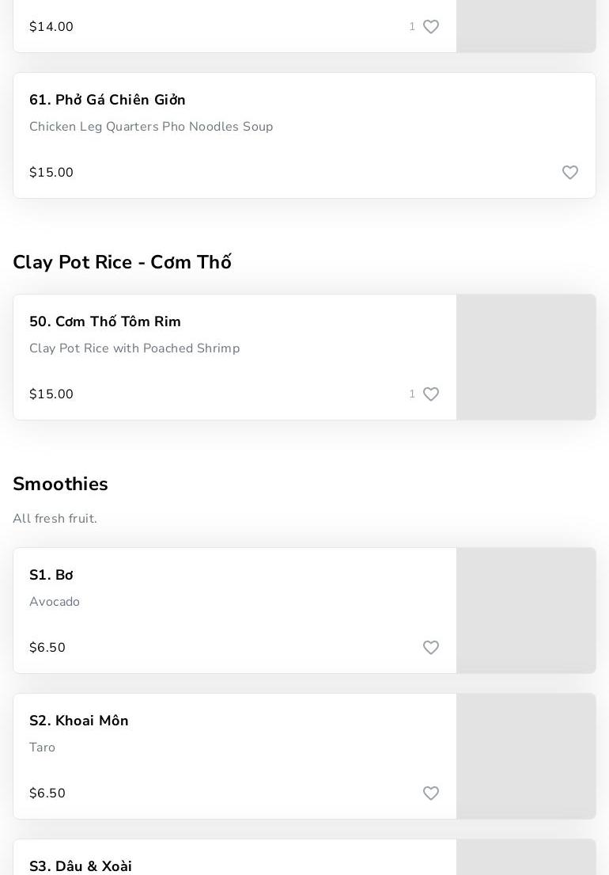Click Cơm Thố Tôm Rim image placeholder

click(526, 357)
